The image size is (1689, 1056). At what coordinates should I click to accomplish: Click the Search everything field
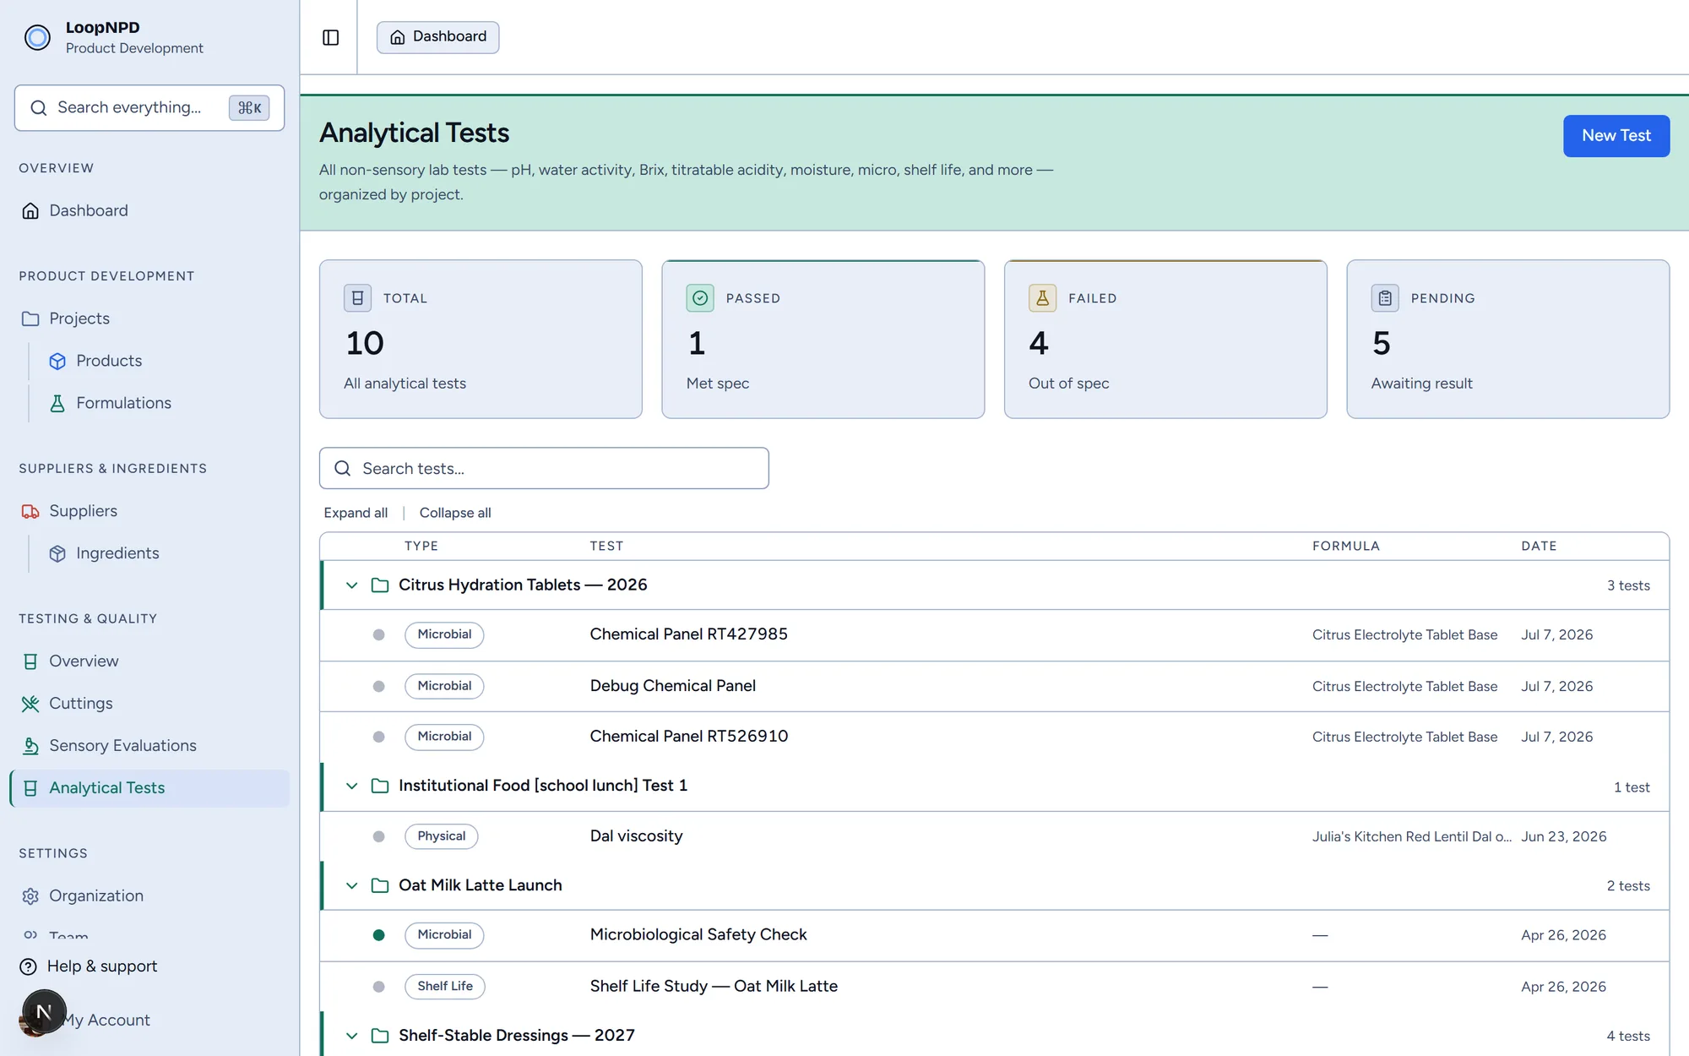coord(149,107)
